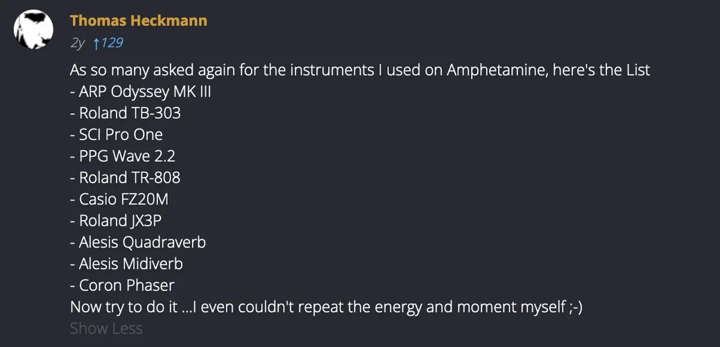Click the upvote arrow icon
This screenshot has height=347, width=720.
(x=96, y=43)
